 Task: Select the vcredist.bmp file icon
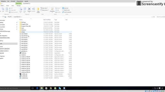(x=20, y=78)
